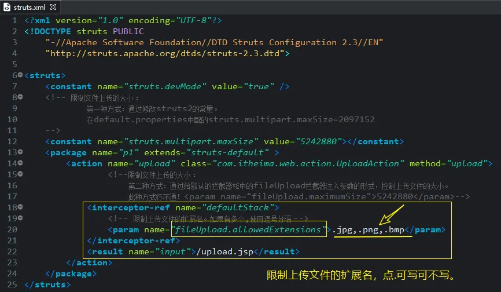Click the package name "p1" on line 13
Screen dimensions: 501x292
click(129, 152)
